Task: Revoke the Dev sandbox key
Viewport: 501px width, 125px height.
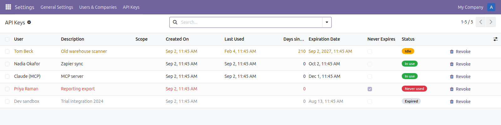Action: point(460,102)
